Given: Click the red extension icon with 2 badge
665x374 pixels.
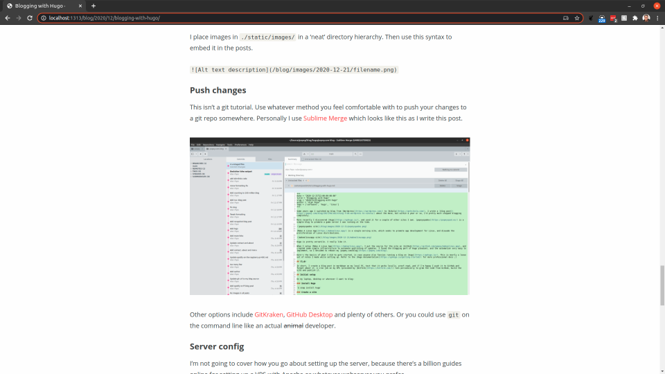Looking at the screenshot, I should click(613, 18).
